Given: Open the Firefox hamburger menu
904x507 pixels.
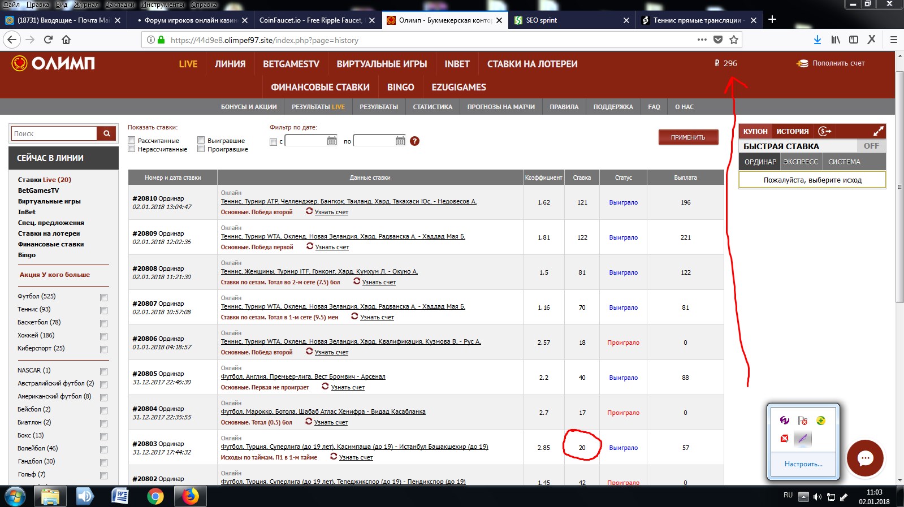Looking at the screenshot, I should point(894,40).
